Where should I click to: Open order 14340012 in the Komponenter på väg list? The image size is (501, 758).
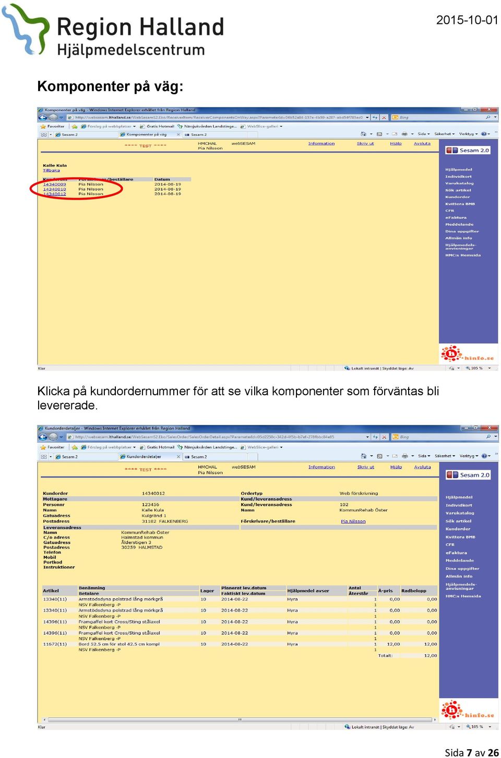[x=54, y=194]
